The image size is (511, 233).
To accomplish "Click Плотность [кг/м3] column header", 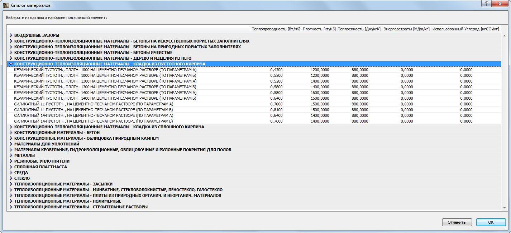I will pyautogui.click(x=319, y=29).
